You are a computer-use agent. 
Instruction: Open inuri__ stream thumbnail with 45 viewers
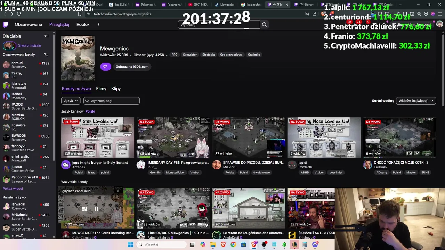pyautogui.click(x=173, y=138)
